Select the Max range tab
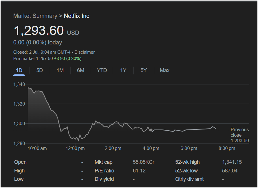Viewport: 258px width, 188px height. pyautogui.click(x=165, y=70)
